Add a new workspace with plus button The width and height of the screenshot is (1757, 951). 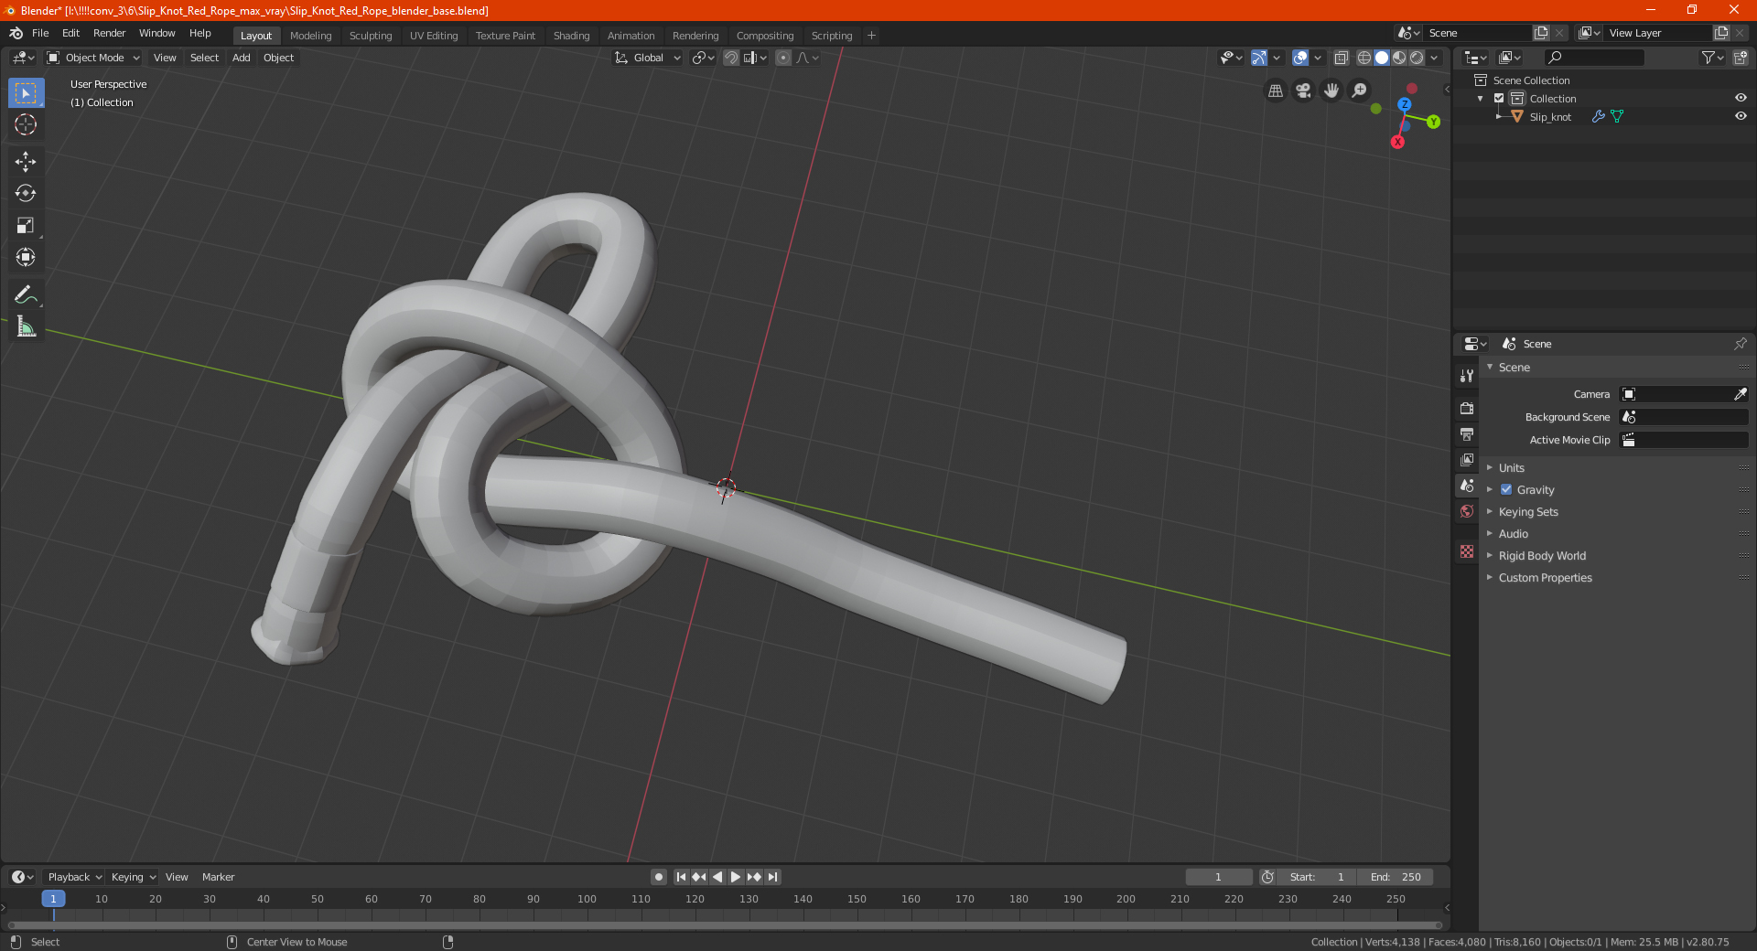click(x=871, y=36)
